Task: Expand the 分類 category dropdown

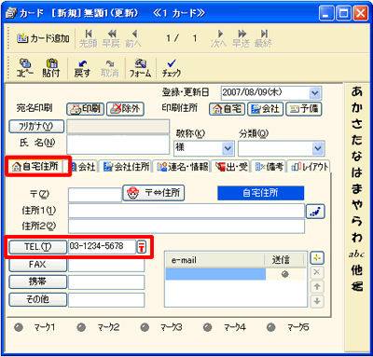Action: 318,148
